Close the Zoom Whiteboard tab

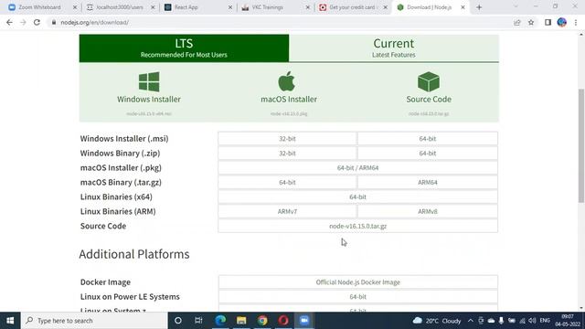(75, 7)
